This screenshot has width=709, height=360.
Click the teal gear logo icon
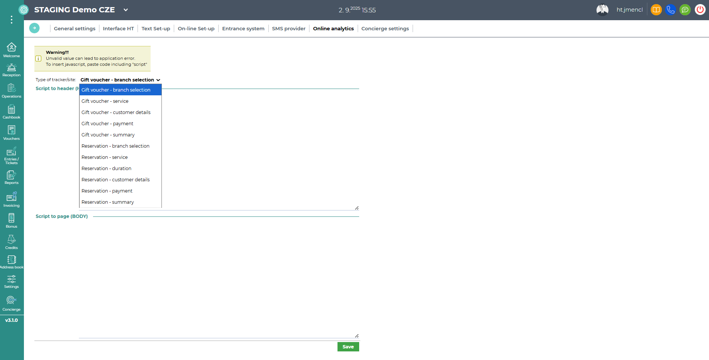coord(24,10)
